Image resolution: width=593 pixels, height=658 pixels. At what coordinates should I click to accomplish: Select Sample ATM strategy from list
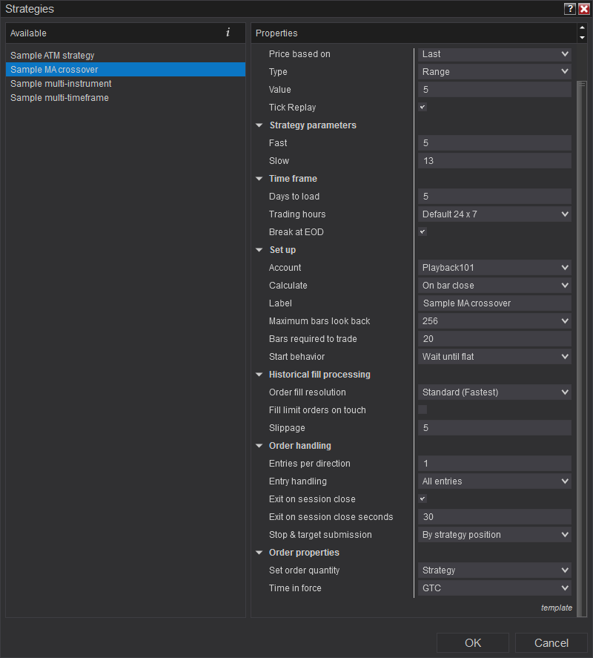(53, 56)
